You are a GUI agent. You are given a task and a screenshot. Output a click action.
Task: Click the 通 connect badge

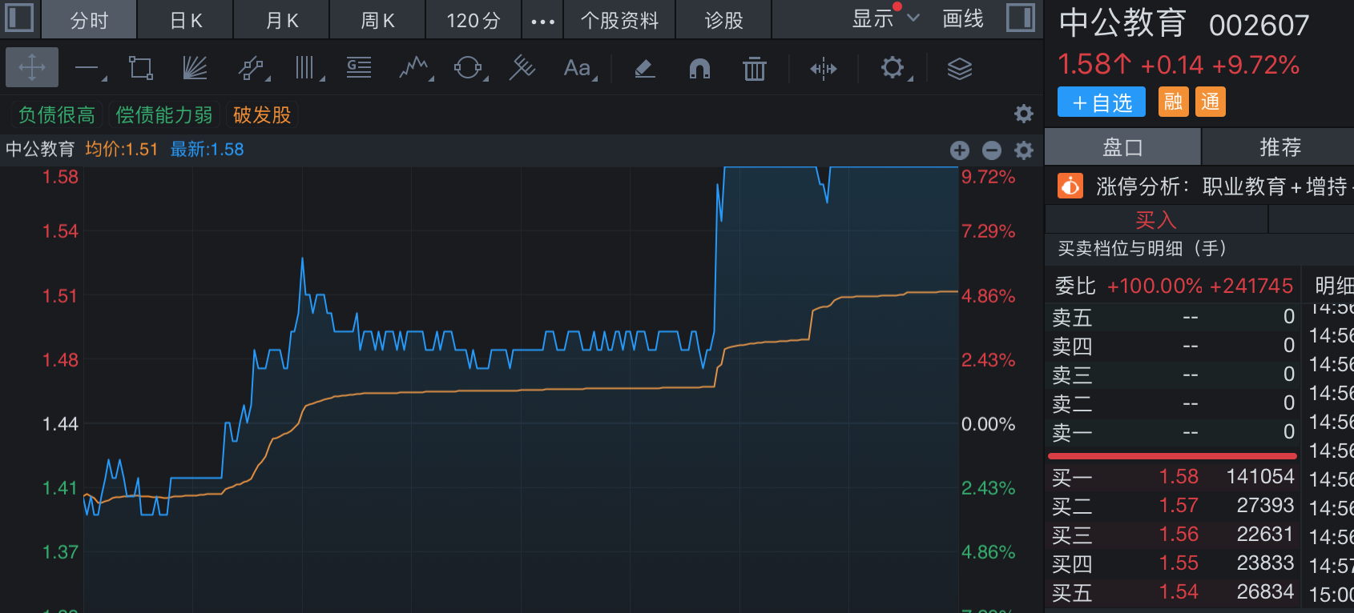[1211, 102]
